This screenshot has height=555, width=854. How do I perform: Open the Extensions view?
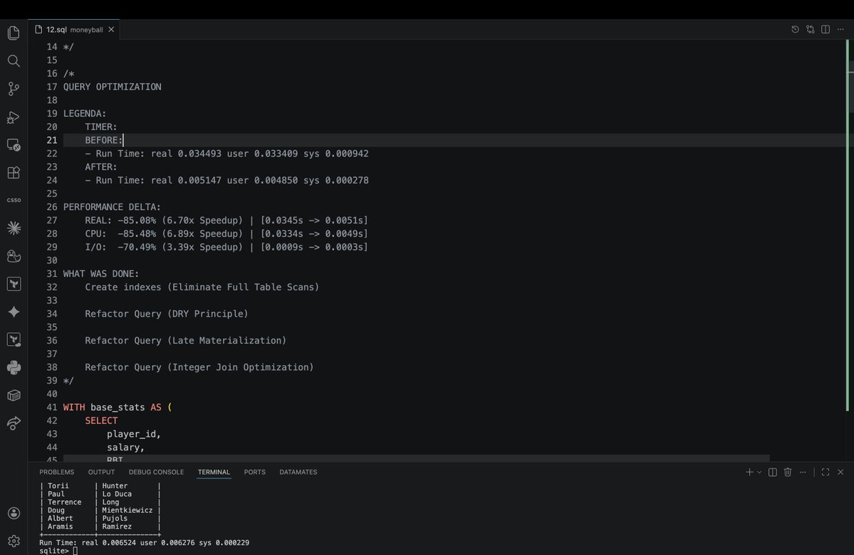click(14, 172)
